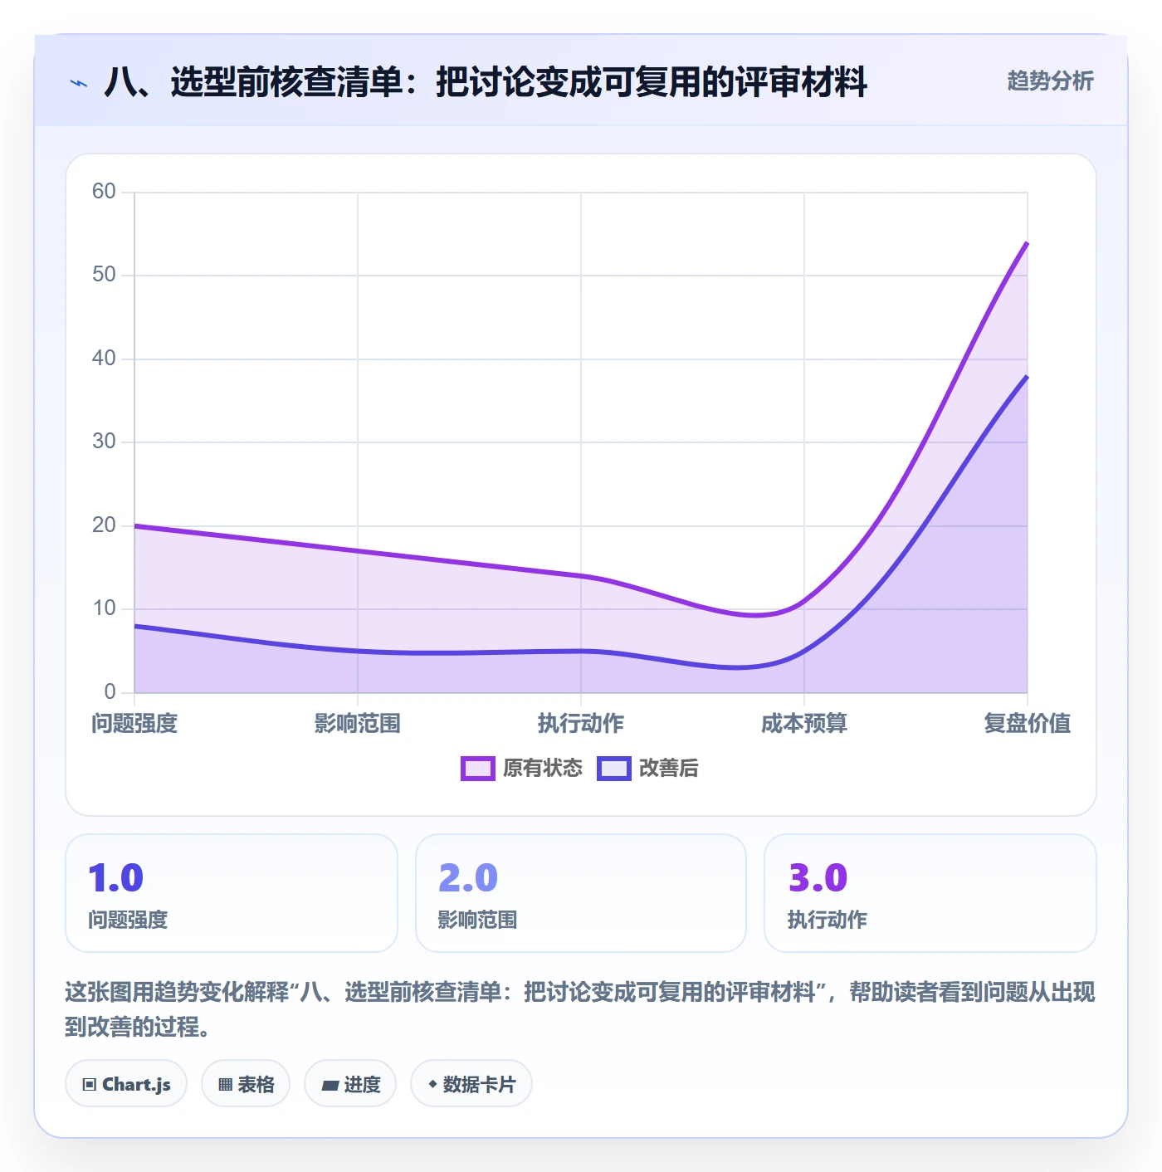The height and width of the screenshot is (1172, 1162).
Task: Click the grid icon in the 表格 chip
Action: 225,1084
